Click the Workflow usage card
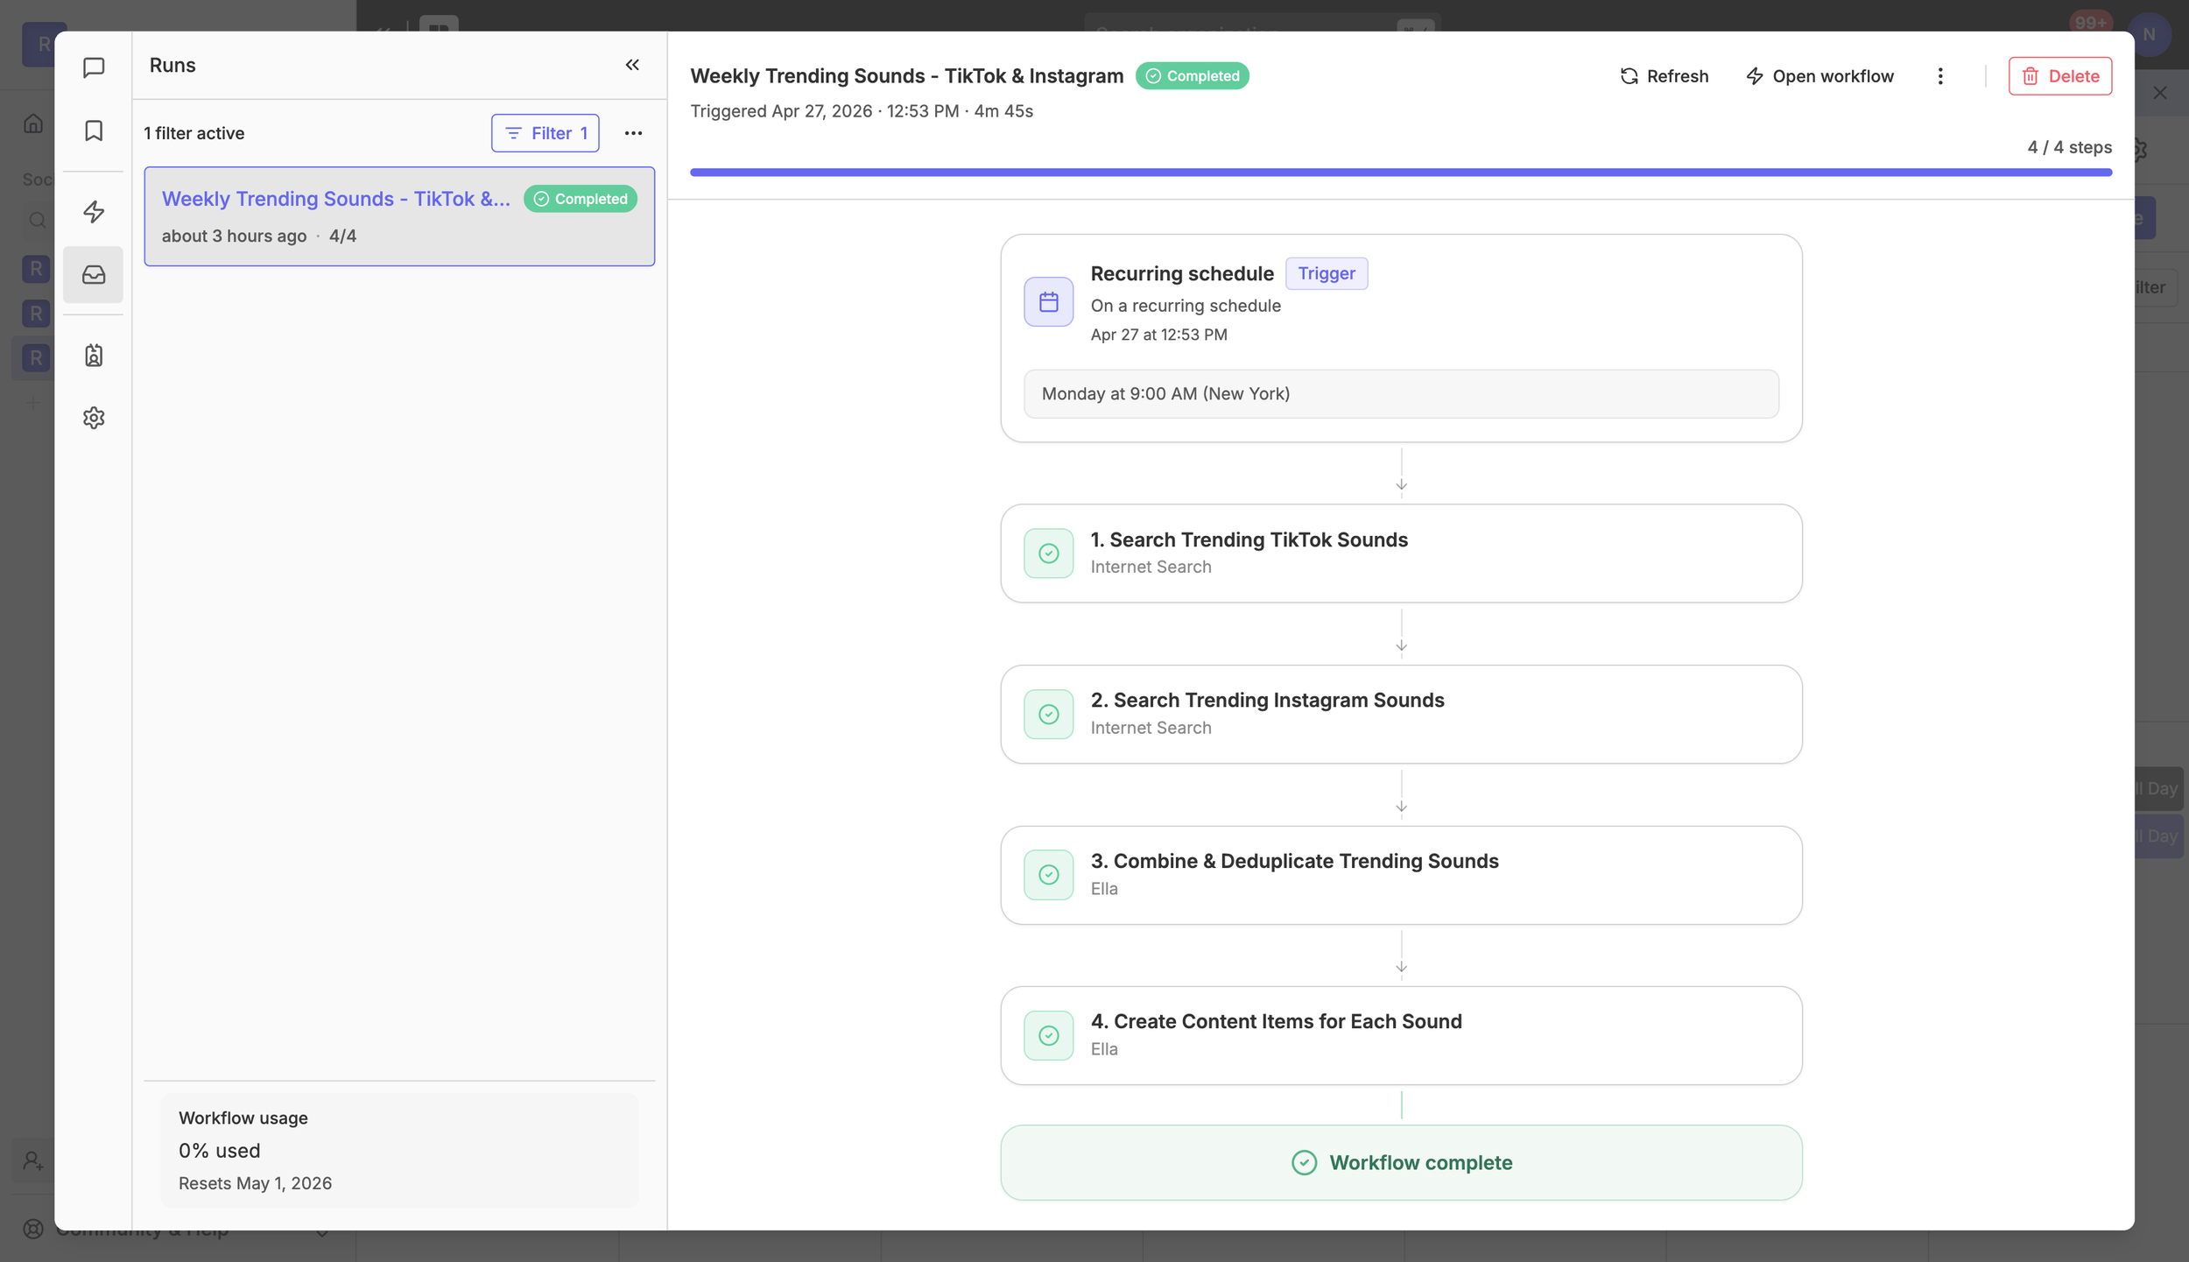The image size is (2189, 1262). [x=399, y=1151]
